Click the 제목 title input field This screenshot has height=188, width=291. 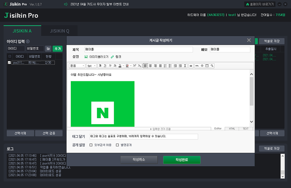[139, 49]
